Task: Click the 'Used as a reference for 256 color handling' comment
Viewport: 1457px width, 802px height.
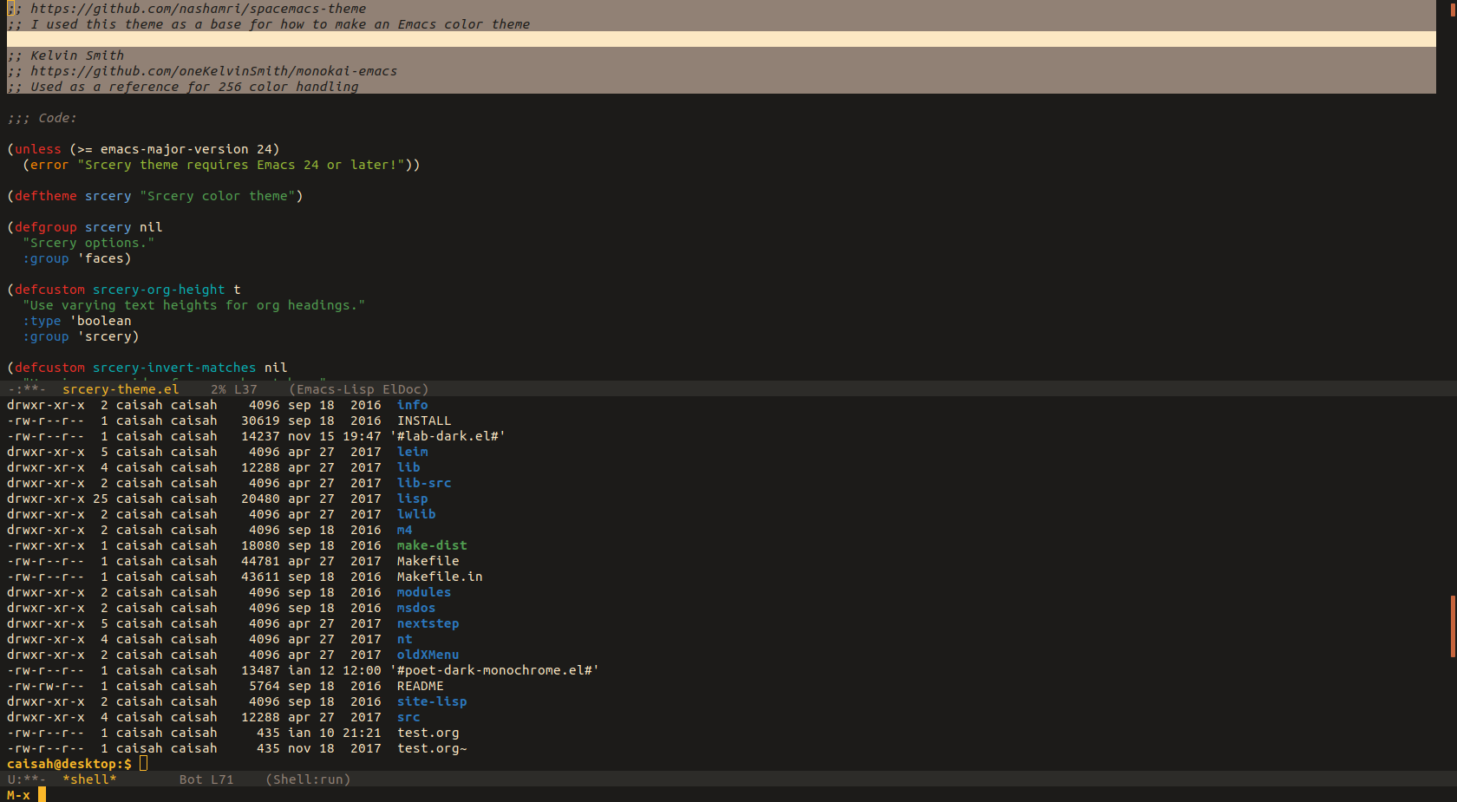Action: pos(194,87)
